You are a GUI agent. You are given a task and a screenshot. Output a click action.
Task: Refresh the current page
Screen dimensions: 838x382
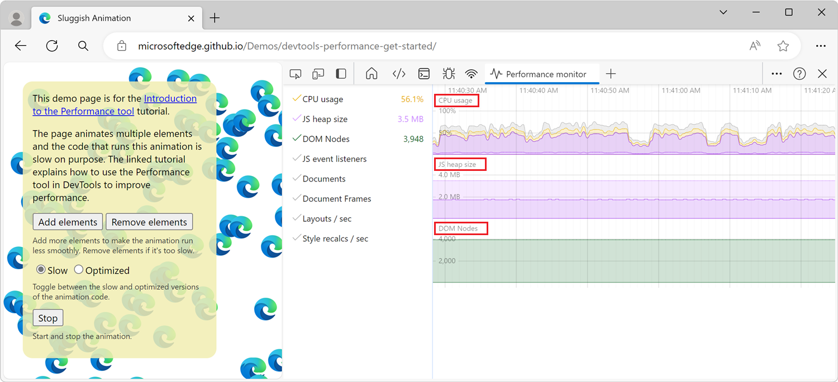click(52, 46)
